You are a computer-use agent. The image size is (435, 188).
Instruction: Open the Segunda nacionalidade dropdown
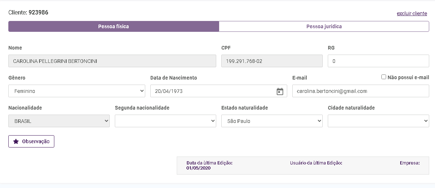(165, 121)
